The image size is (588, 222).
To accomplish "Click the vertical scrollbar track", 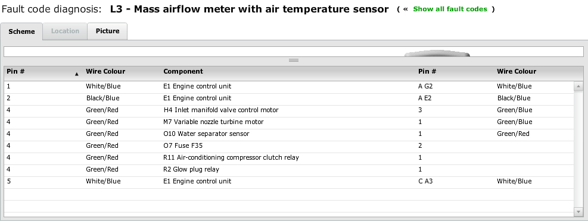I will tap(578, 149).
